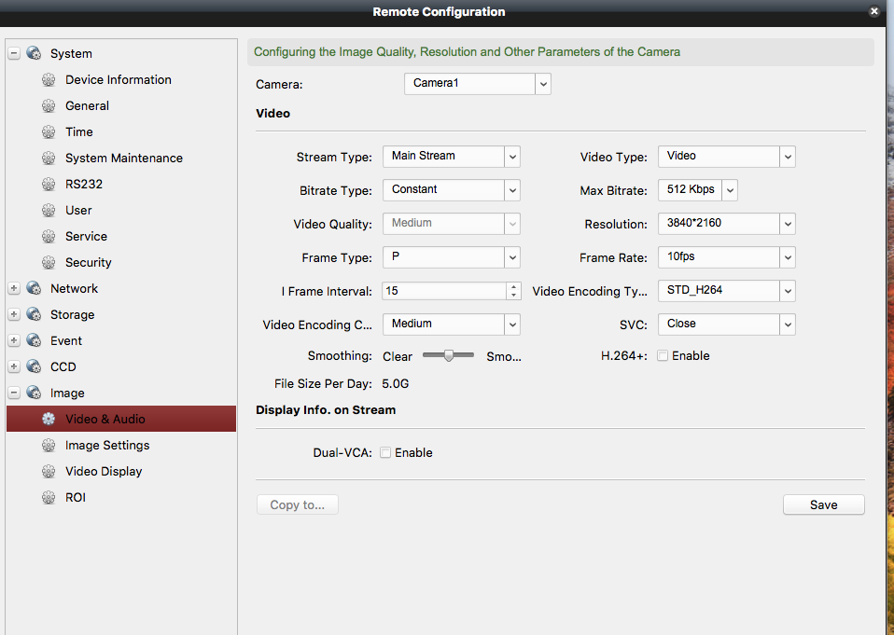The height and width of the screenshot is (635, 894).
Task: Click the CCD category icon
Action: (35, 367)
